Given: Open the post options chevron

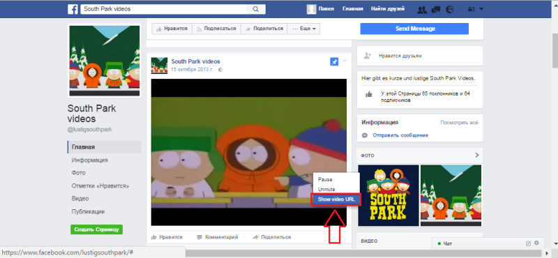Looking at the screenshot, I should coord(345,61).
